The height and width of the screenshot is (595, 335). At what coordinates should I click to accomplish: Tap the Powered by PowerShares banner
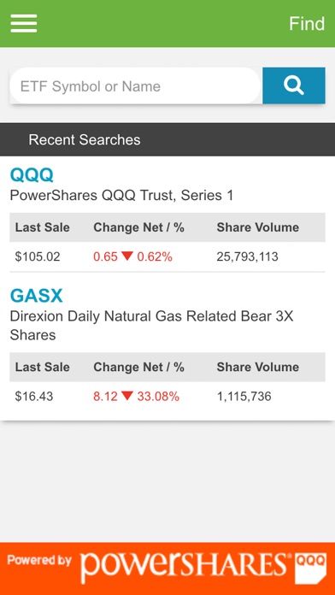tap(167, 568)
